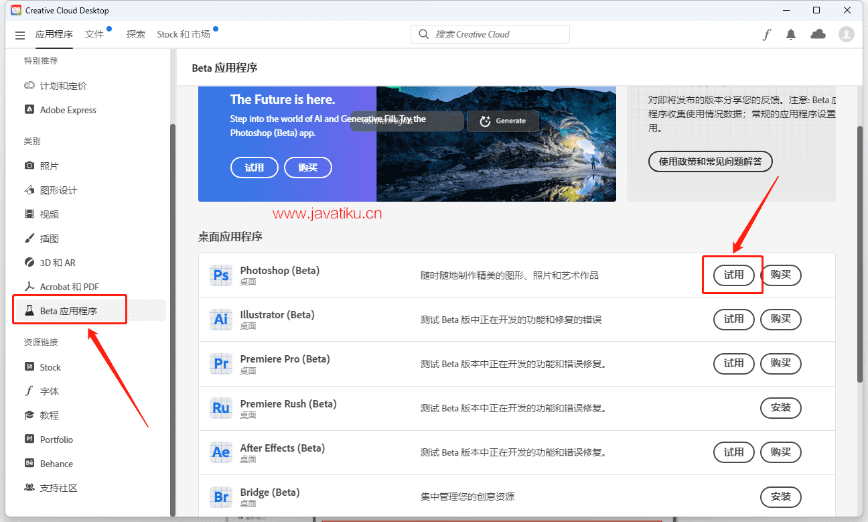Click the Creative Cloud Desktop title icon

click(x=16, y=10)
